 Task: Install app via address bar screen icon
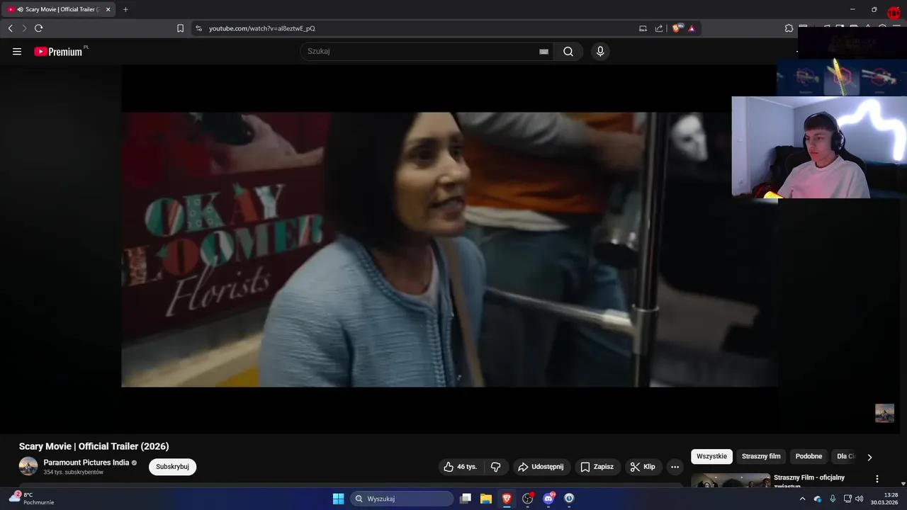coord(643,28)
